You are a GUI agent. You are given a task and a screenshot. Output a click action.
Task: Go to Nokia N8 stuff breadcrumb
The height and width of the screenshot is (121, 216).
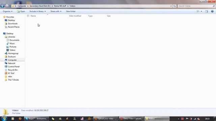(x=60, y=6)
